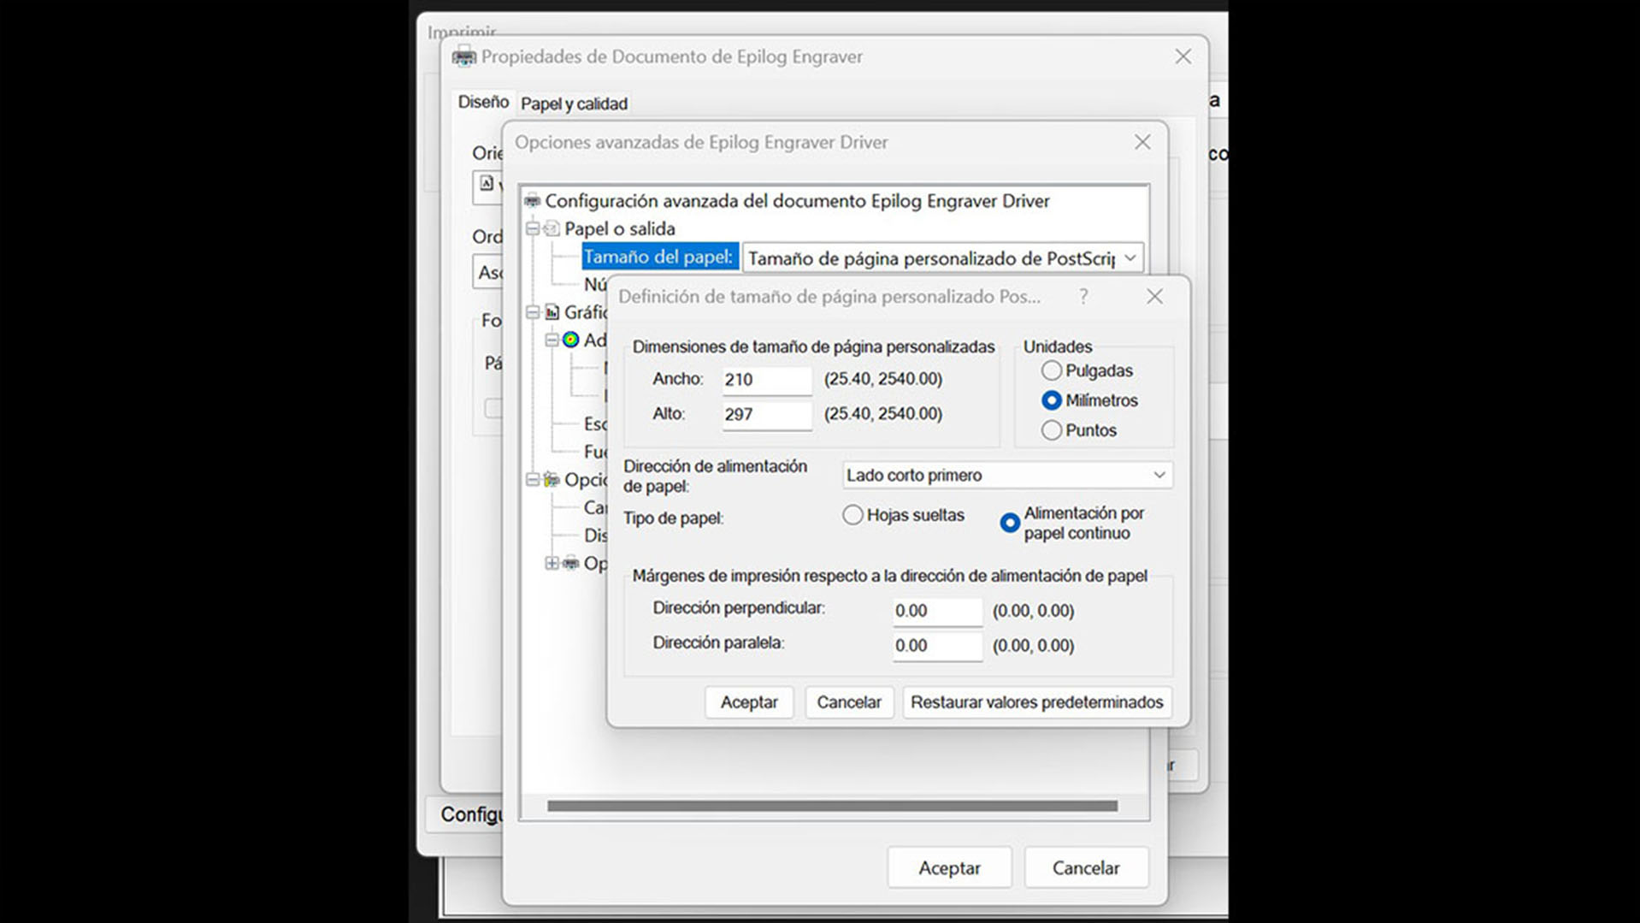Collapse the Papel o salida tree node
This screenshot has height=923, width=1640.
pos(533,228)
